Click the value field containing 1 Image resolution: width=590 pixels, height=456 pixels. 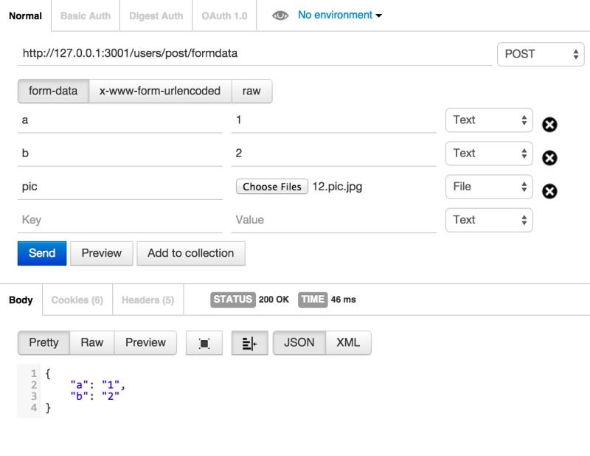334,120
